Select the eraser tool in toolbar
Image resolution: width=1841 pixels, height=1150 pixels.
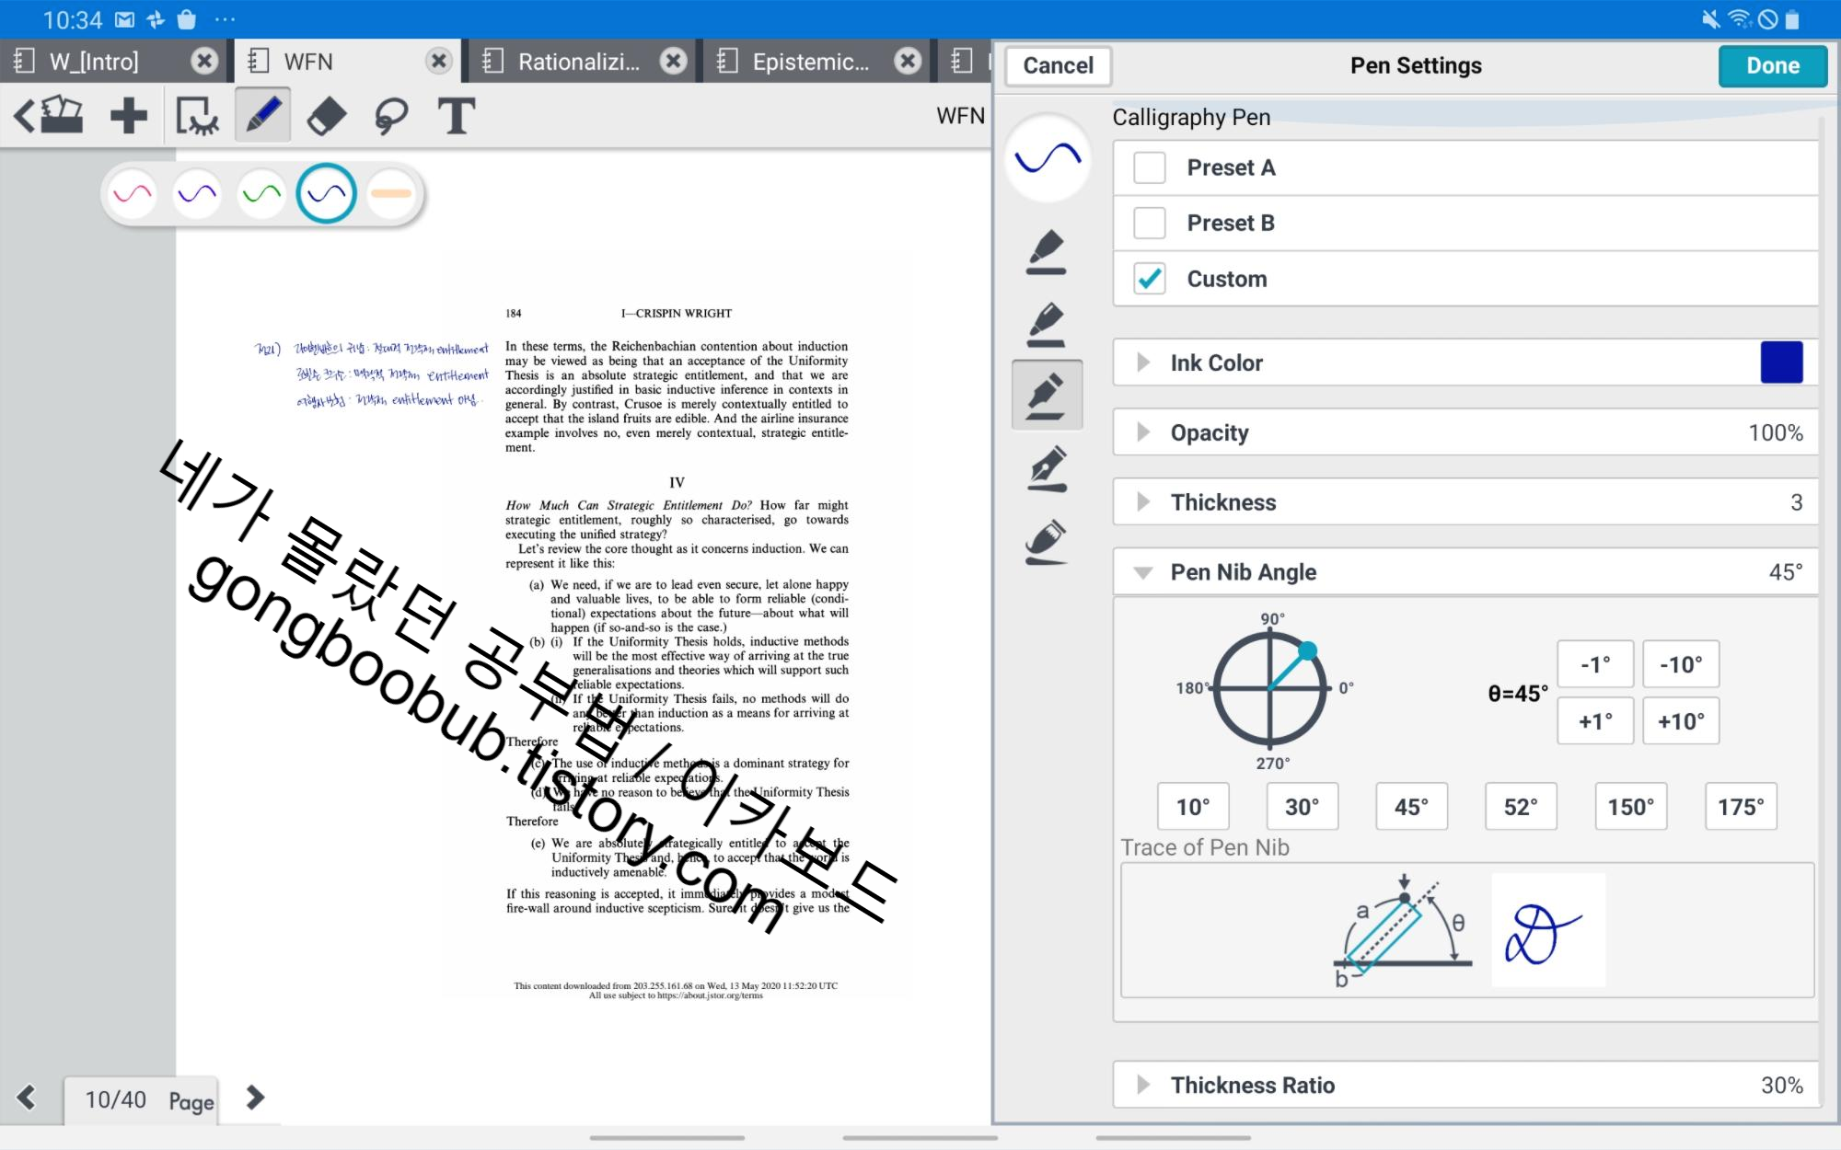point(326,117)
